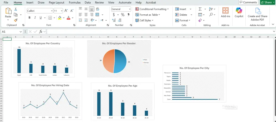Open Clipboard group dialog launcher
The height and width of the screenshot is (122, 276).
(x=23, y=25)
